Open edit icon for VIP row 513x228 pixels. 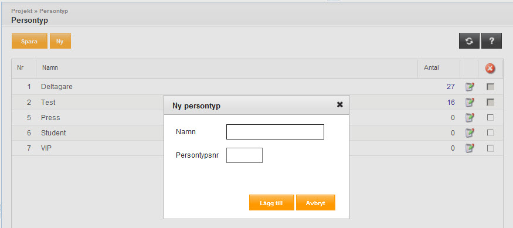tap(470, 148)
